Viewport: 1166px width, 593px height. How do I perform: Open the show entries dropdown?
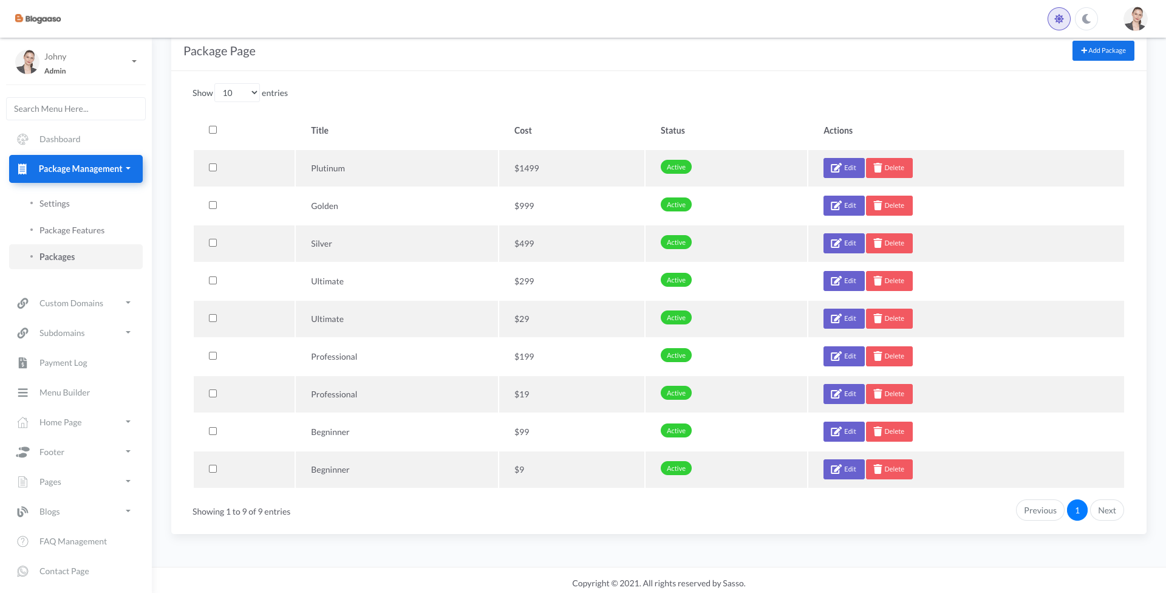[237, 93]
